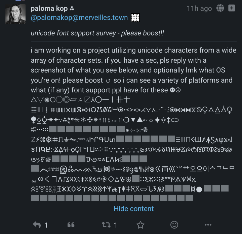The width and height of the screenshot is (242, 234).
Task: Open the @palomakop@merveilles.town profile handle
Action: [x=79, y=18]
